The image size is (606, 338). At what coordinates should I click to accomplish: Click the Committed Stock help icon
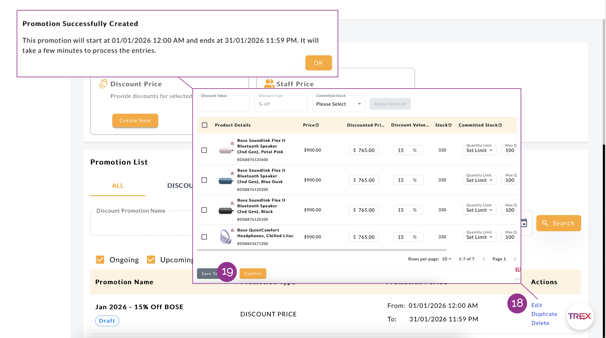[500, 125]
